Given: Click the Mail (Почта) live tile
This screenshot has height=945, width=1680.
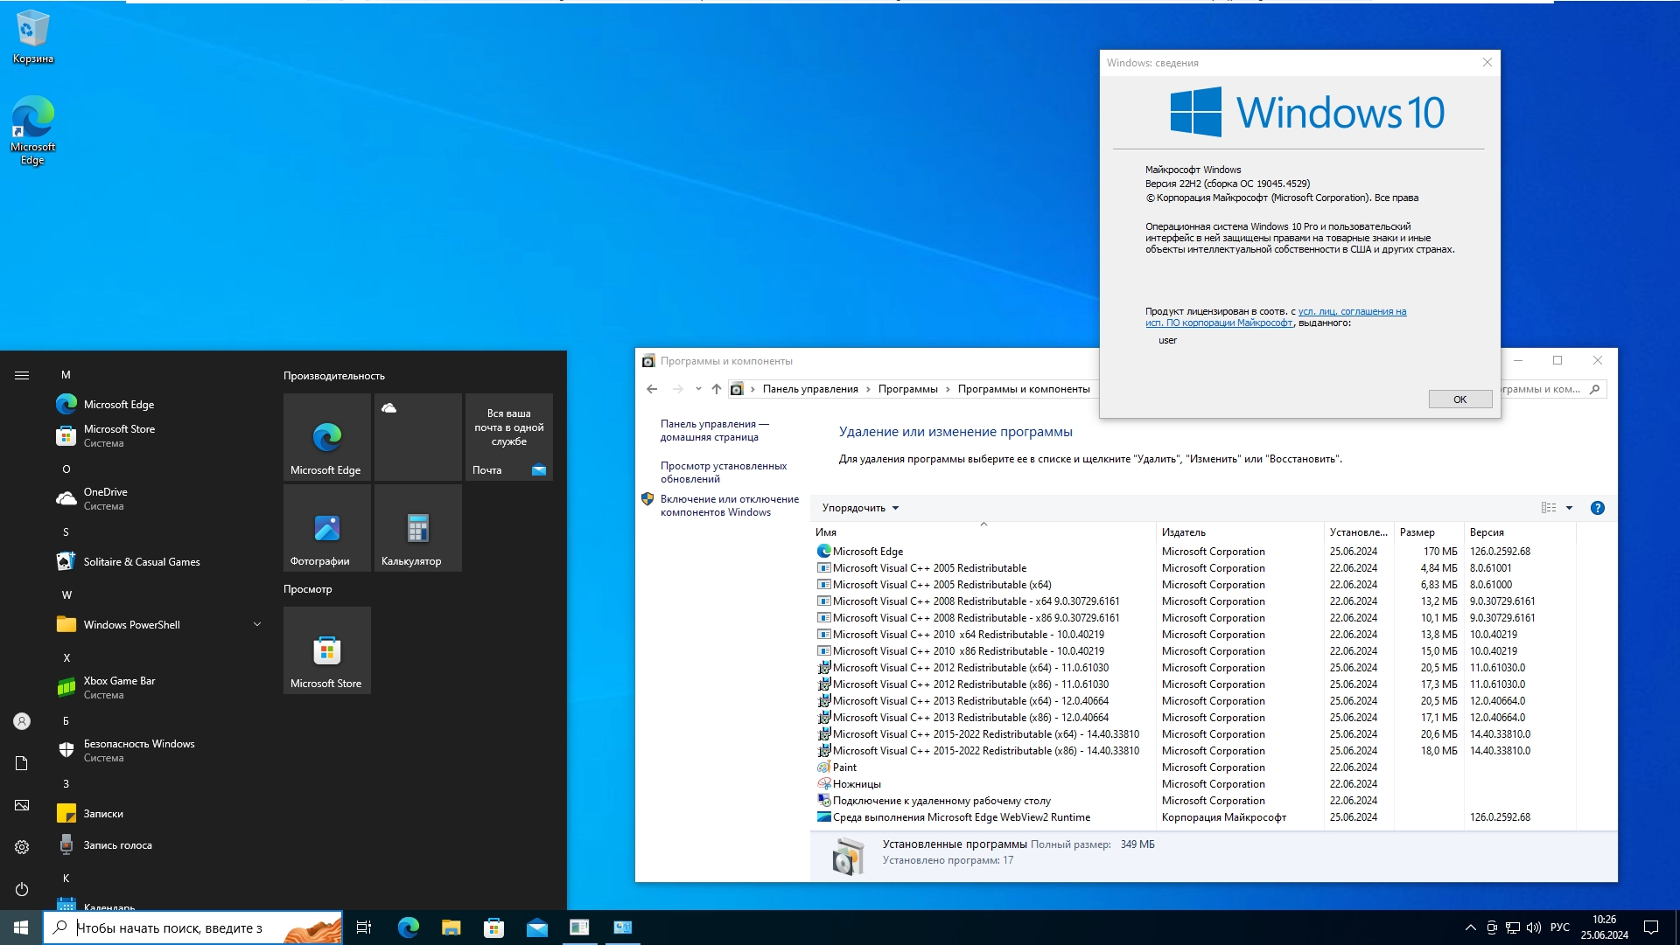Looking at the screenshot, I should pyautogui.click(x=508, y=437).
